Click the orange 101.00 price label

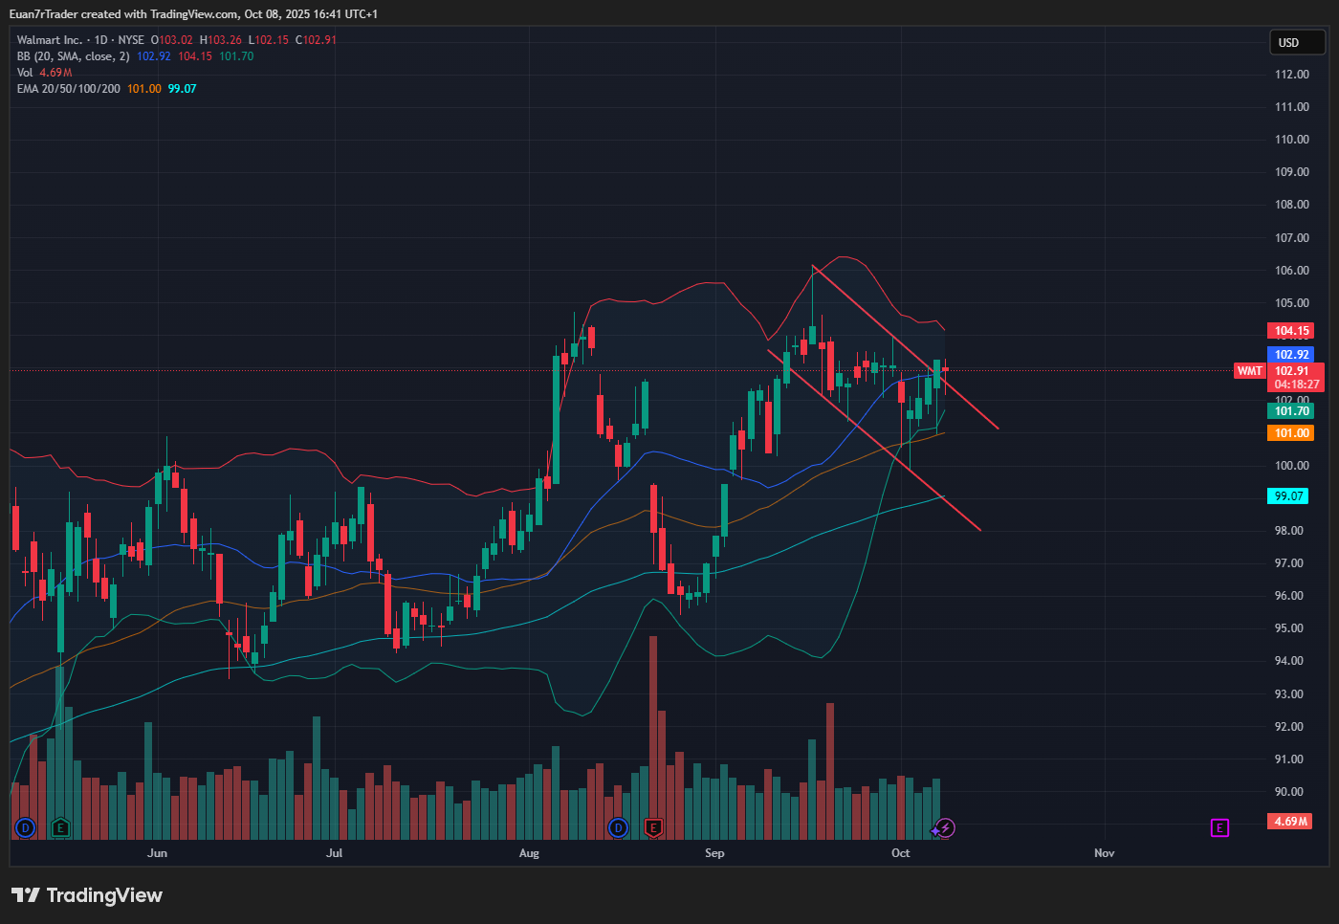coord(1291,433)
